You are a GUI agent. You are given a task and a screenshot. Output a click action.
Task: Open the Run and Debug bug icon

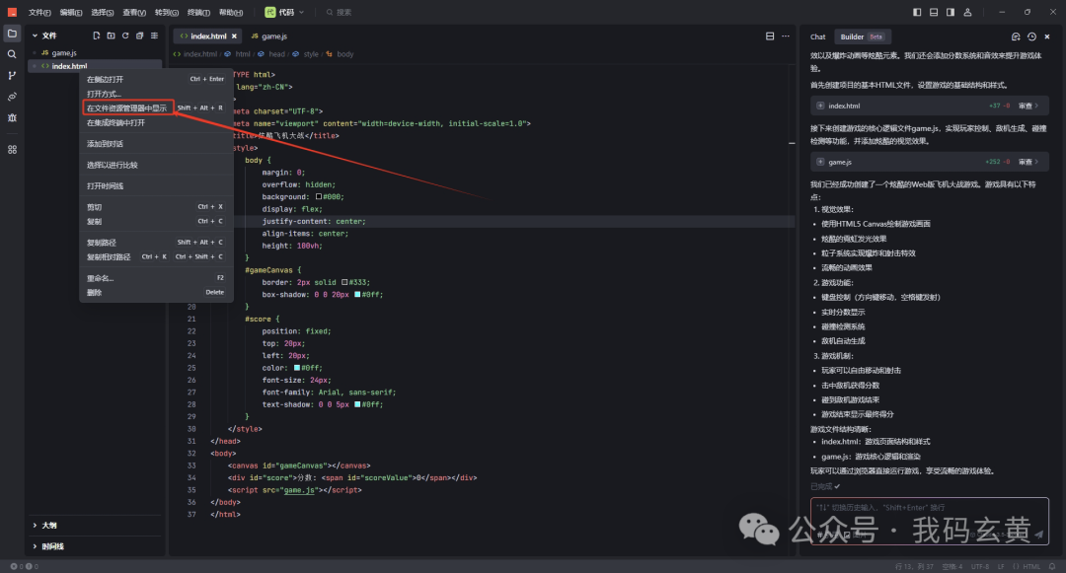pyautogui.click(x=12, y=117)
